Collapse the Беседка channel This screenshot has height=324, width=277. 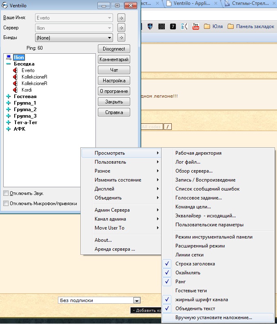click(x=9, y=64)
